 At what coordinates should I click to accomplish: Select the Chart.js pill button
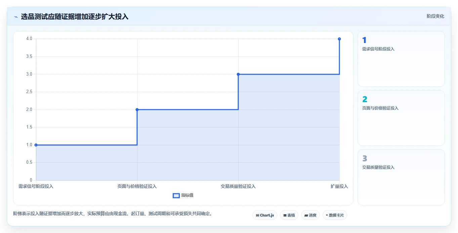coord(265,215)
